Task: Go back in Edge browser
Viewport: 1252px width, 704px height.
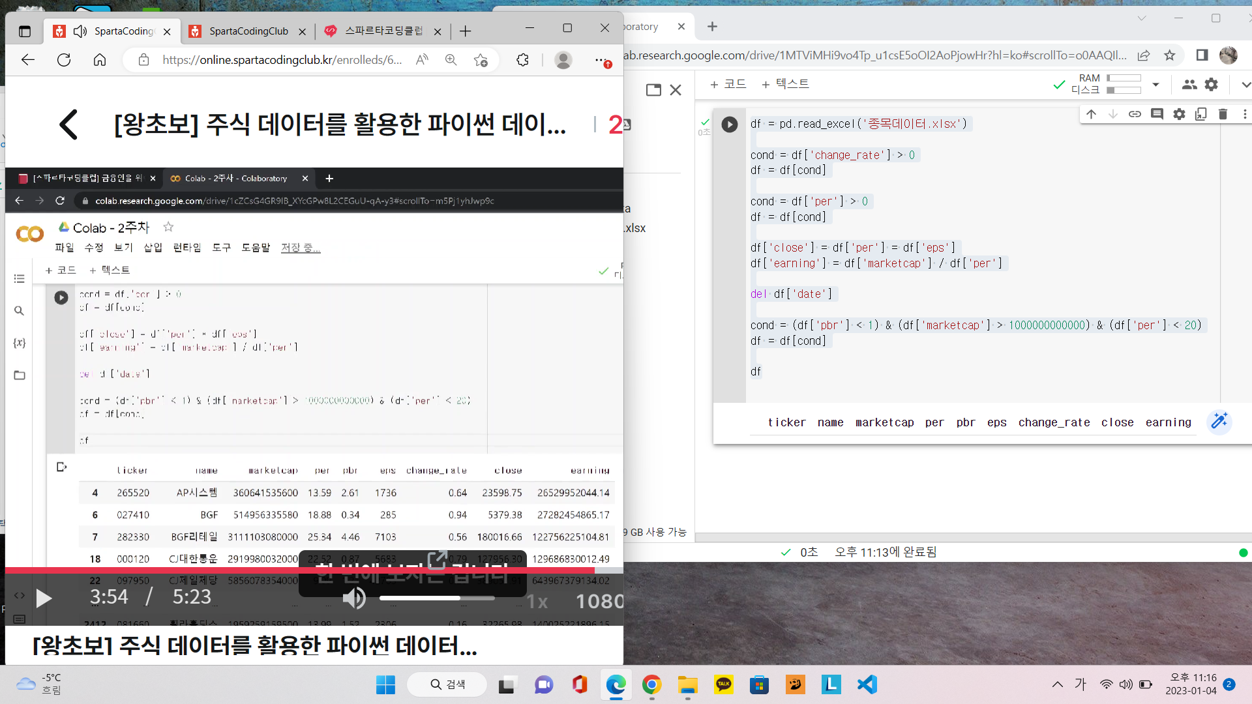Action: [27, 60]
